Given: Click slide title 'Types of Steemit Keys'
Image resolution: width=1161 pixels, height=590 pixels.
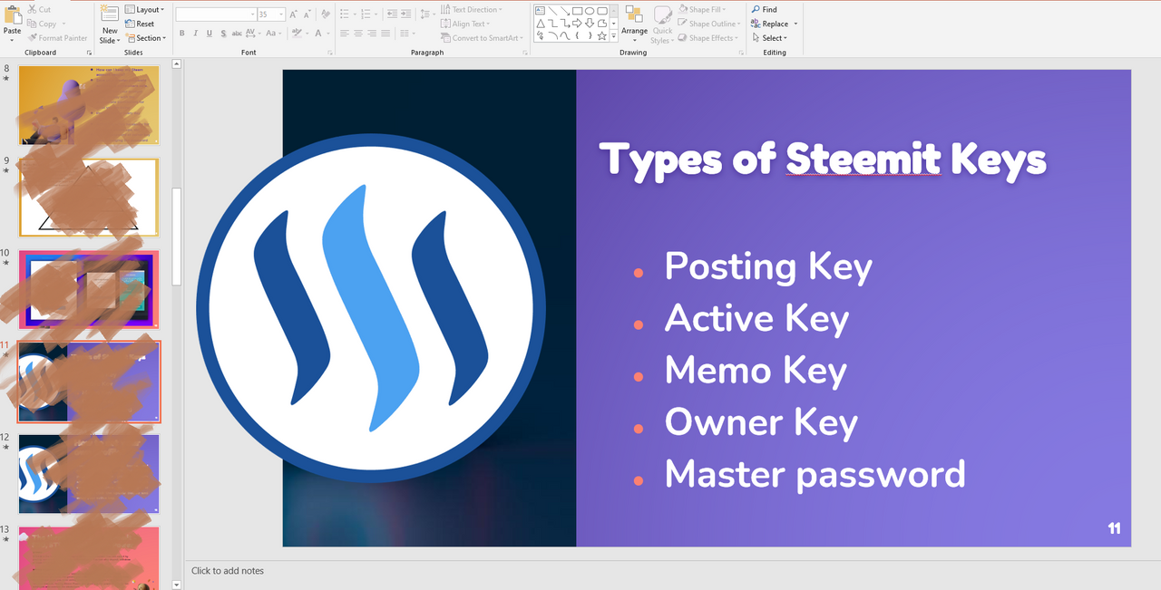Looking at the screenshot, I should 823,160.
